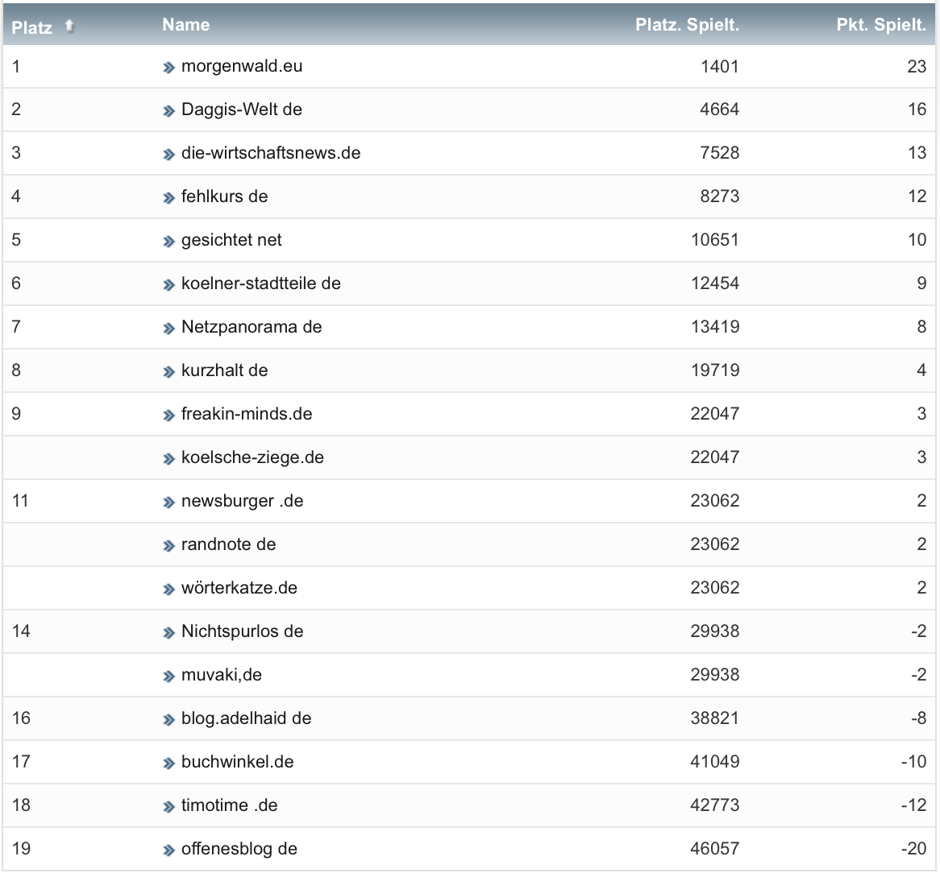This screenshot has height=873, width=940.
Task: Select the value 41049 in buchwinkel.de row
Action: (714, 762)
